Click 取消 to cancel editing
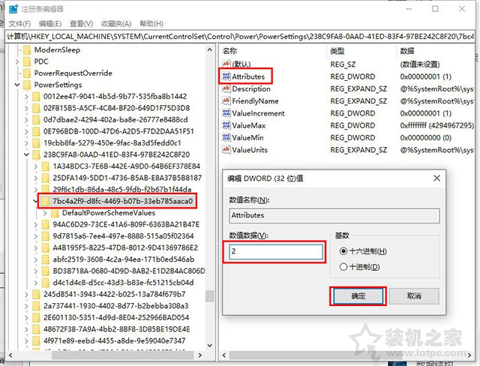Screen dimensions: 480x366 pyautogui.click(x=414, y=296)
